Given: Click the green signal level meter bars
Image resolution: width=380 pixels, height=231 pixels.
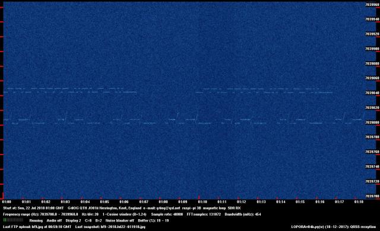Looking at the screenshot, I should tap(13, 220).
